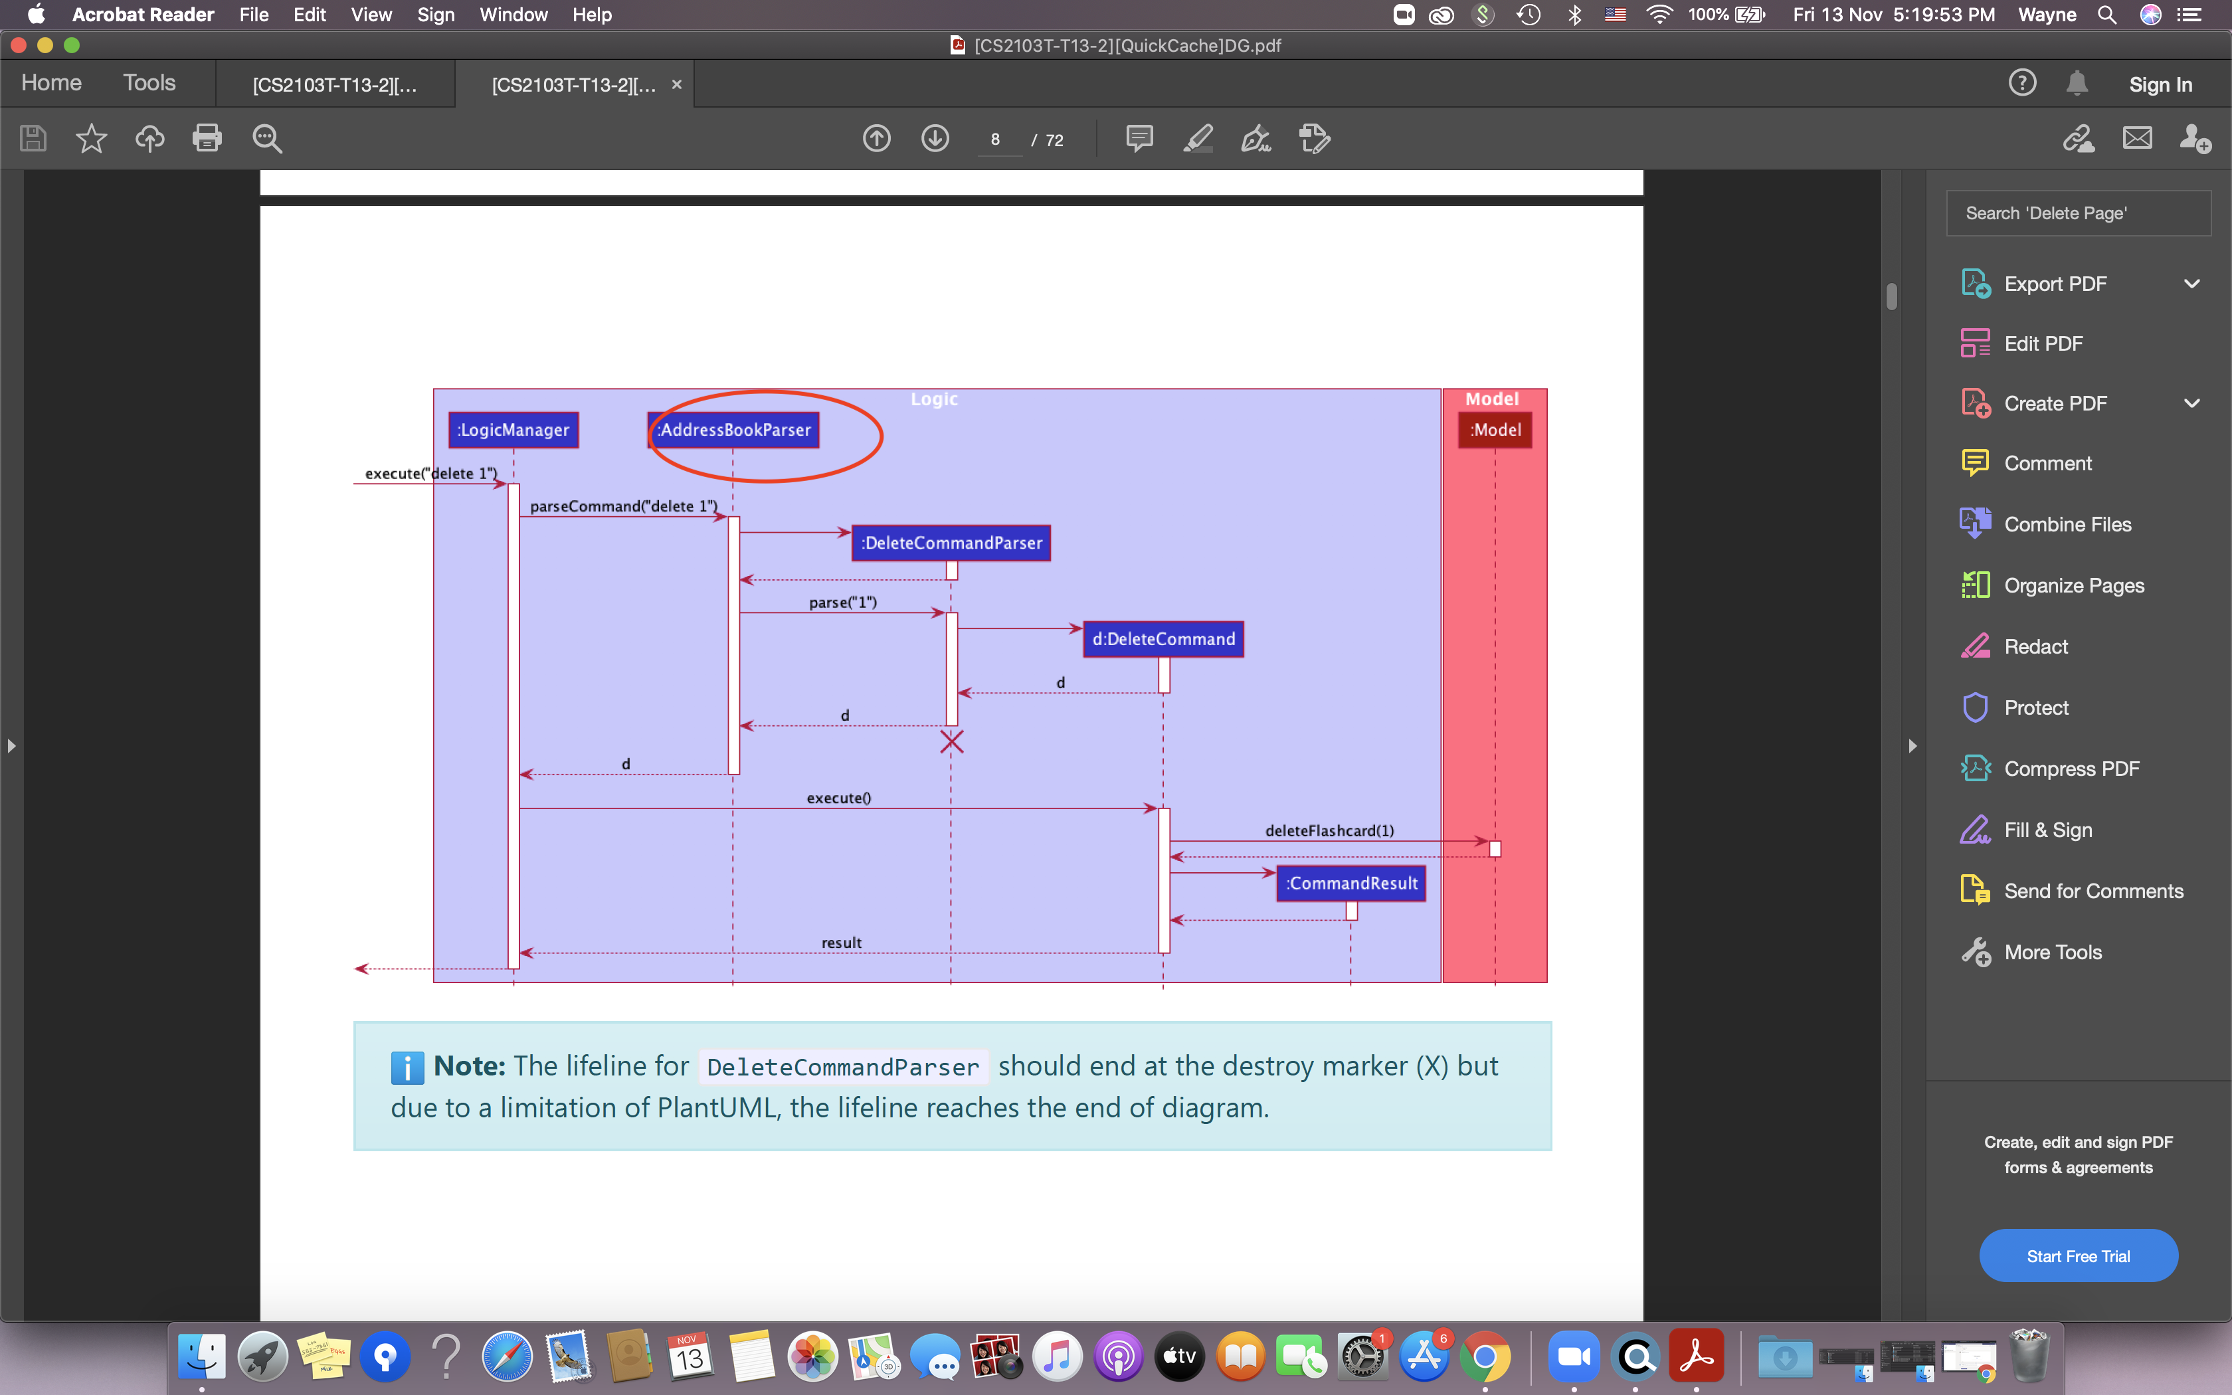The width and height of the screenshot is (2232, 1395).
Task: Click the zoom search magnifier icon
Action: 266,138
